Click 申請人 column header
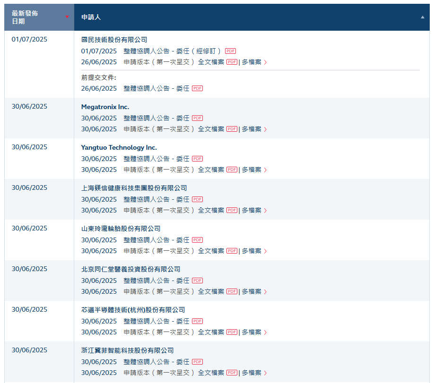This screenshot has height=383, width=434. coord(91,17)
